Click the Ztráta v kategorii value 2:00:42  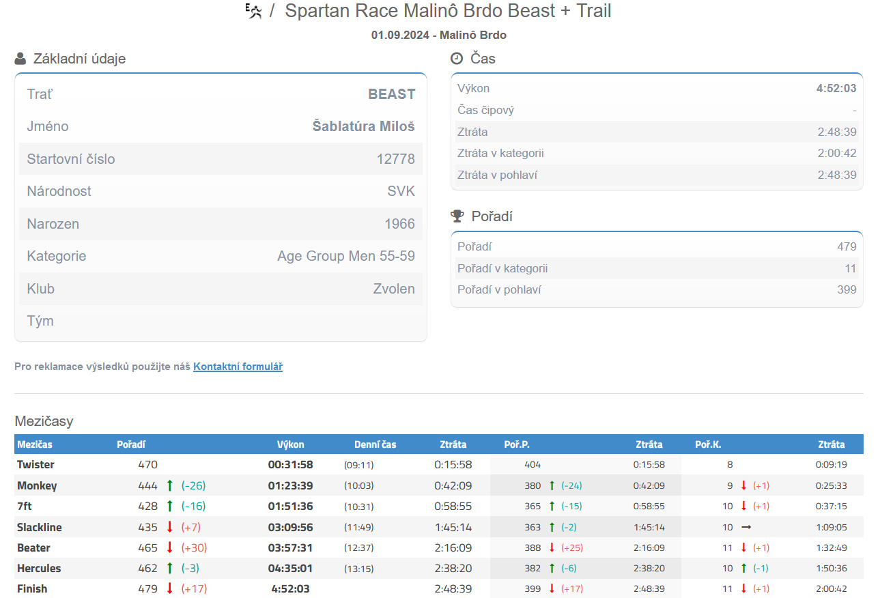pyautogui.click(x=837, y=153)
